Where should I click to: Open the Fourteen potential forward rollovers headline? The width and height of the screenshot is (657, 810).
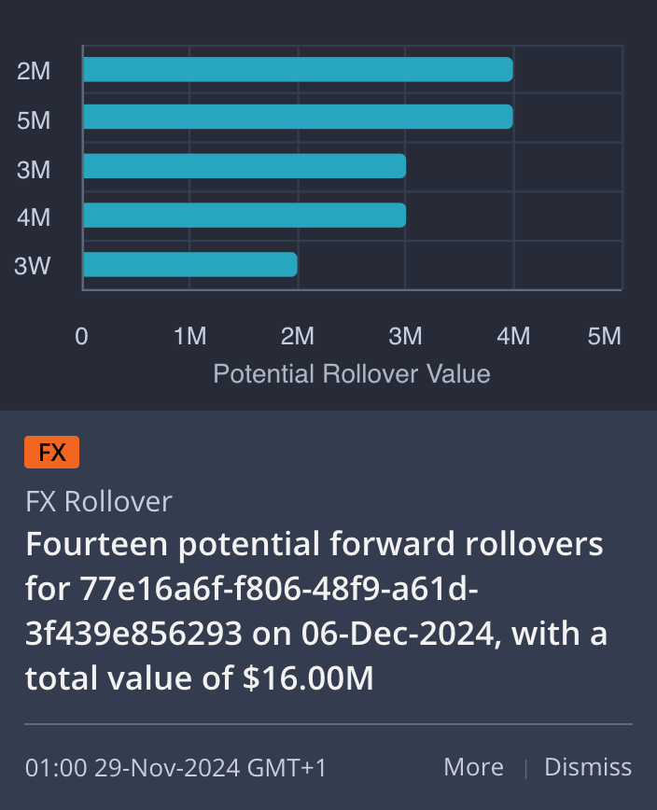[316, 610]
